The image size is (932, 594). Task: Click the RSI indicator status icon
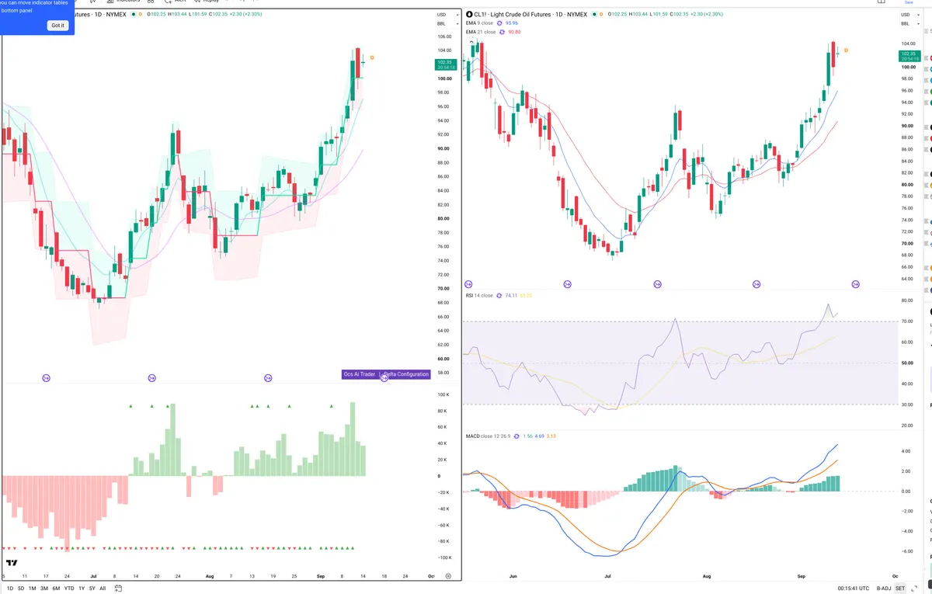(x=499, y=296)
